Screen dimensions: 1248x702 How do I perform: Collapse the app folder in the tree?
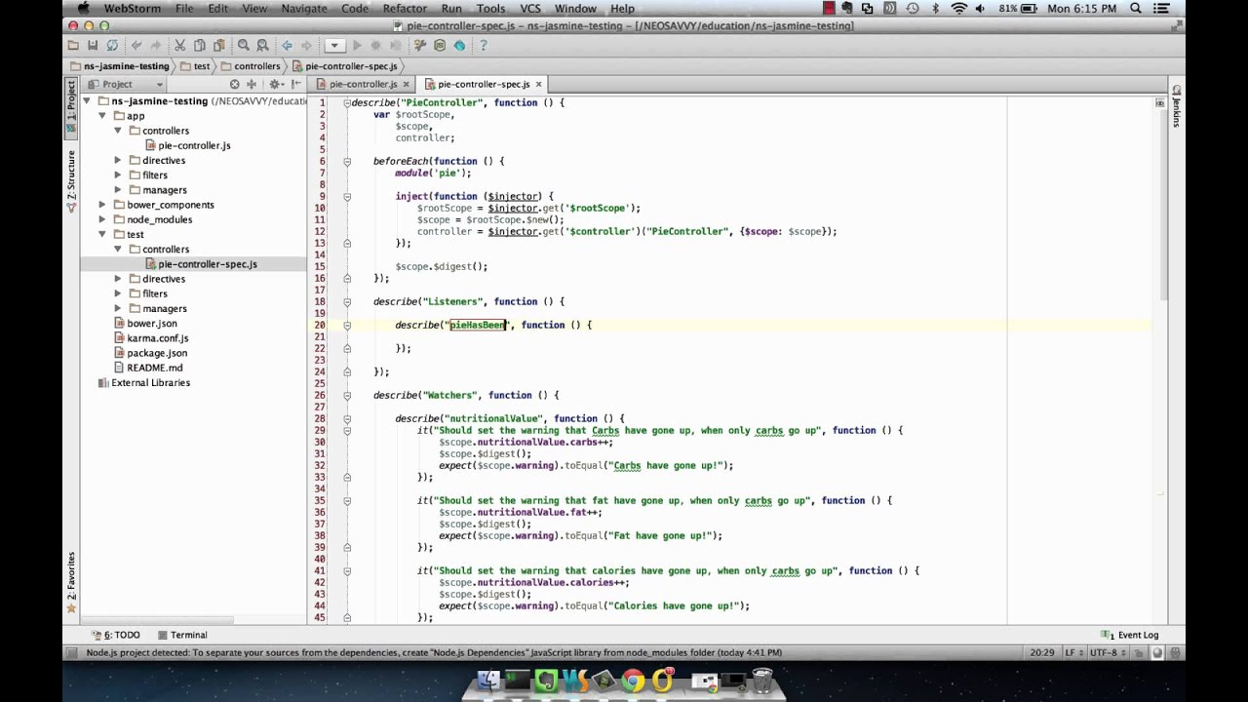click(x=102, y=116)
